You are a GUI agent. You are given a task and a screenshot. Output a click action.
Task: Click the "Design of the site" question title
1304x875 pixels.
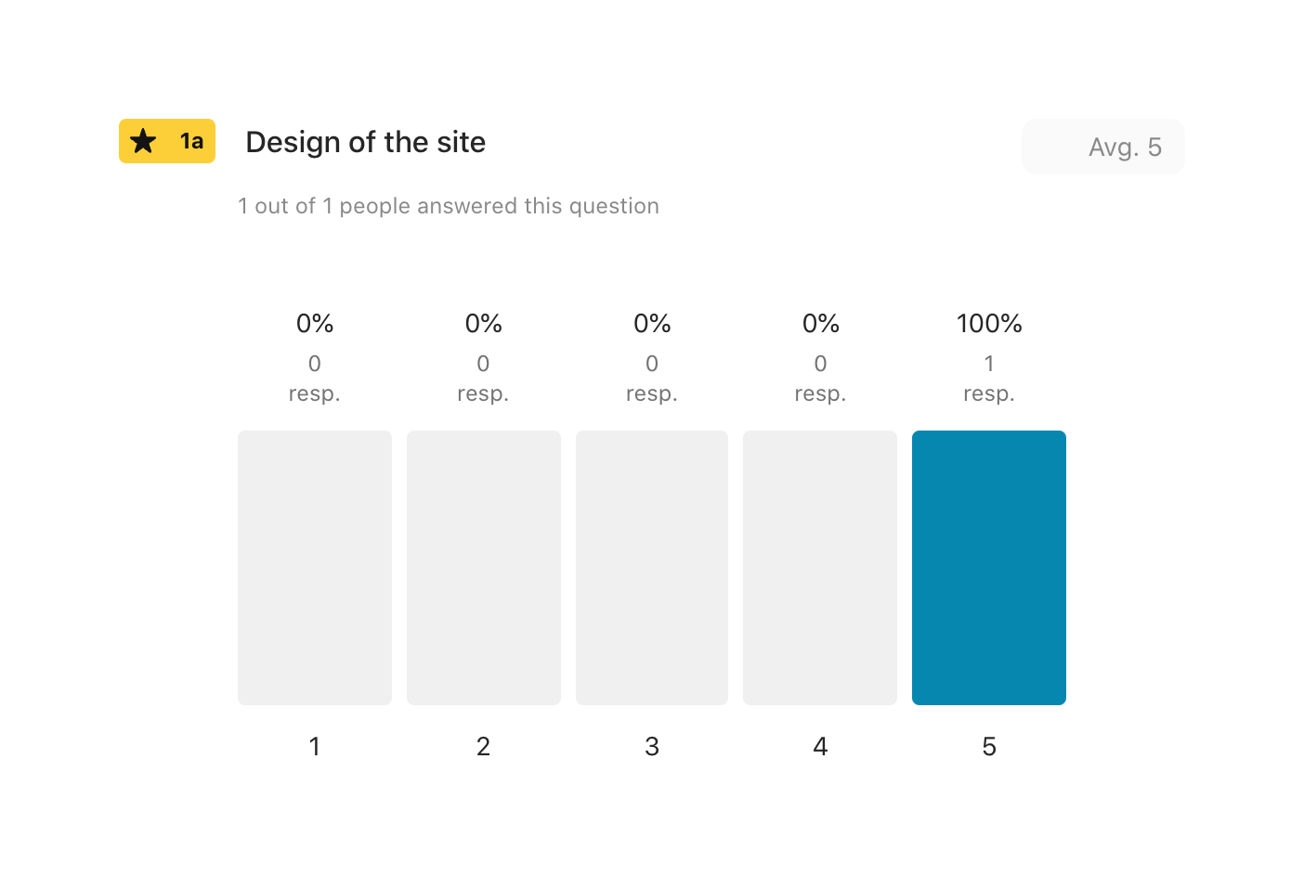click(365, 142)
